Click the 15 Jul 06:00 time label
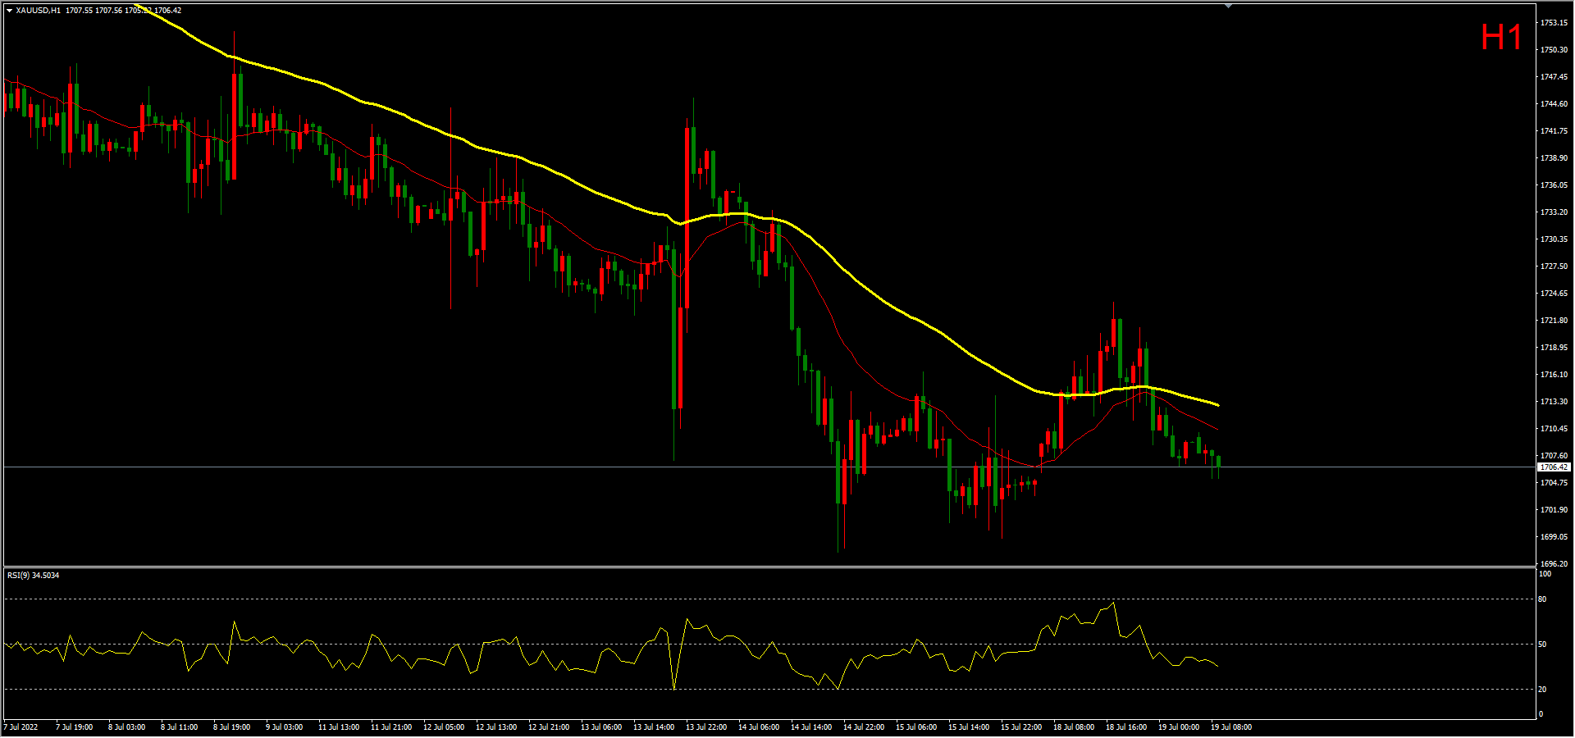Viewport: 1575px width, 738px height. tap(915, 727)
